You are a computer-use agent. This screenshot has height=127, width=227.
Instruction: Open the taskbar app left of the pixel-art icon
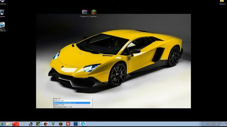pos(31,124)
